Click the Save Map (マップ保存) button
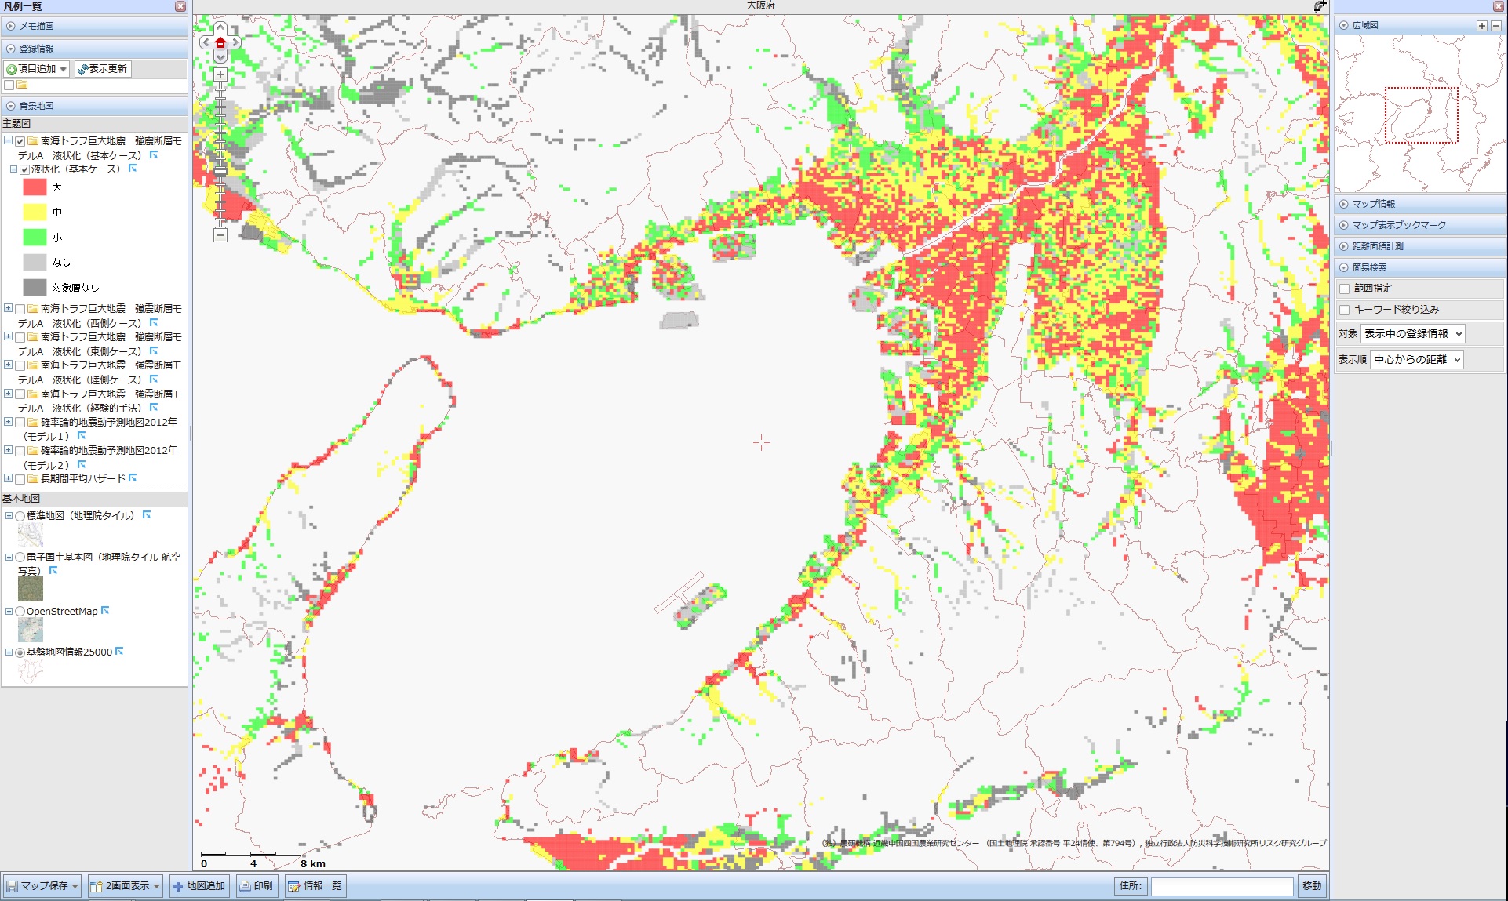 (42, 886)
